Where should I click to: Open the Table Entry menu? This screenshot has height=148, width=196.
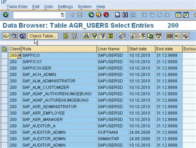17,7
